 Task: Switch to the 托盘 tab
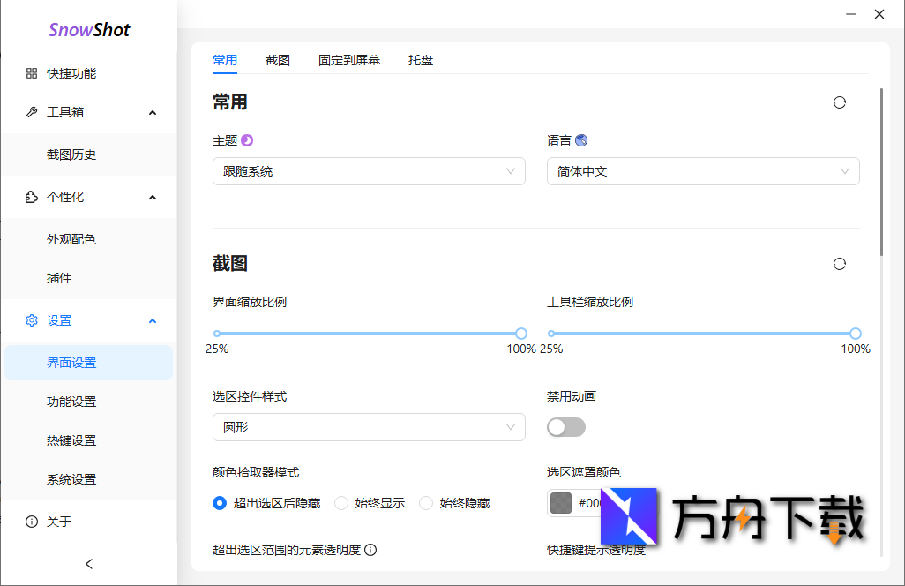pyautogui.click(x=421, y=60)
